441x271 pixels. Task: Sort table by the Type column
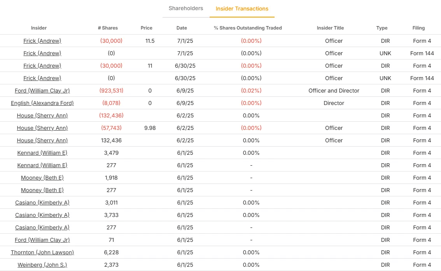tap(382, 28)
